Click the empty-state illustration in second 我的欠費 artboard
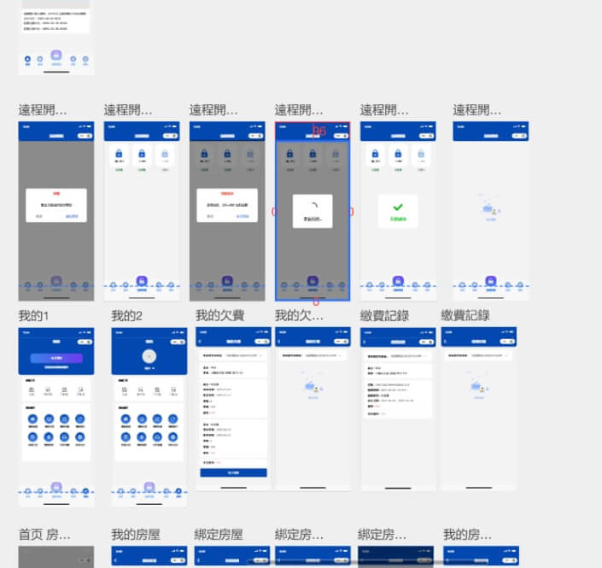602x568 pixels. [312, 386]
